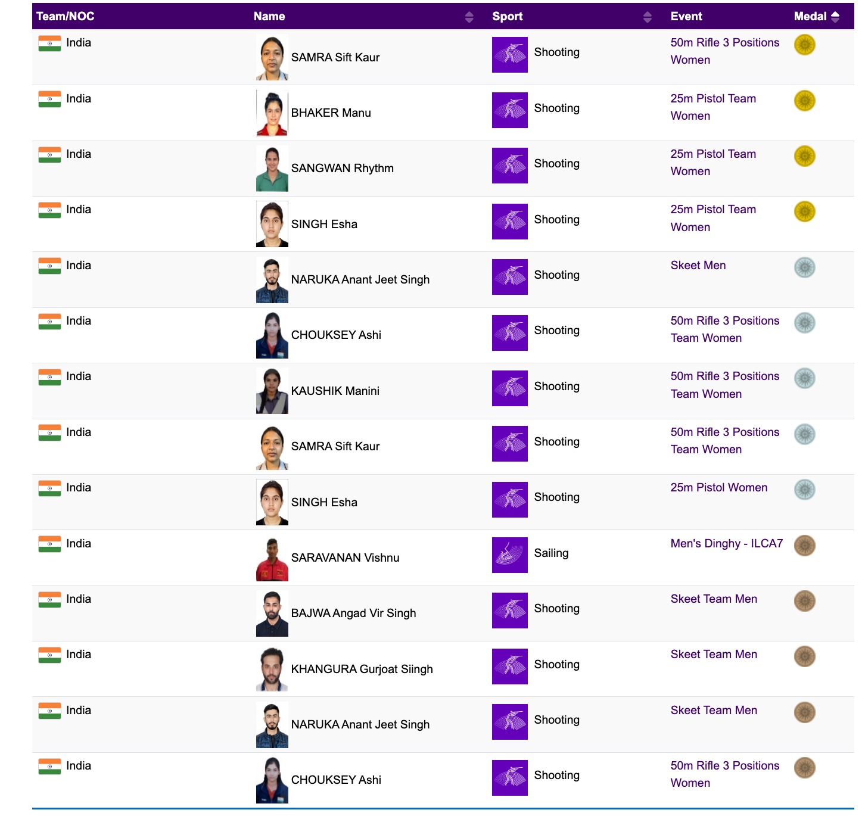The image size is (865, 816).
Task: Click the Event column header
Action: click(x=686, y=17)
